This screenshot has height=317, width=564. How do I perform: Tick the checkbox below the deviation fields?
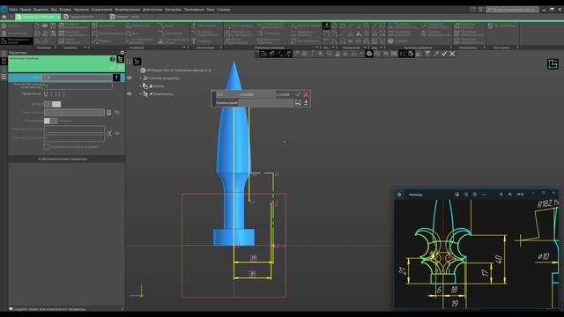(47, 147)
